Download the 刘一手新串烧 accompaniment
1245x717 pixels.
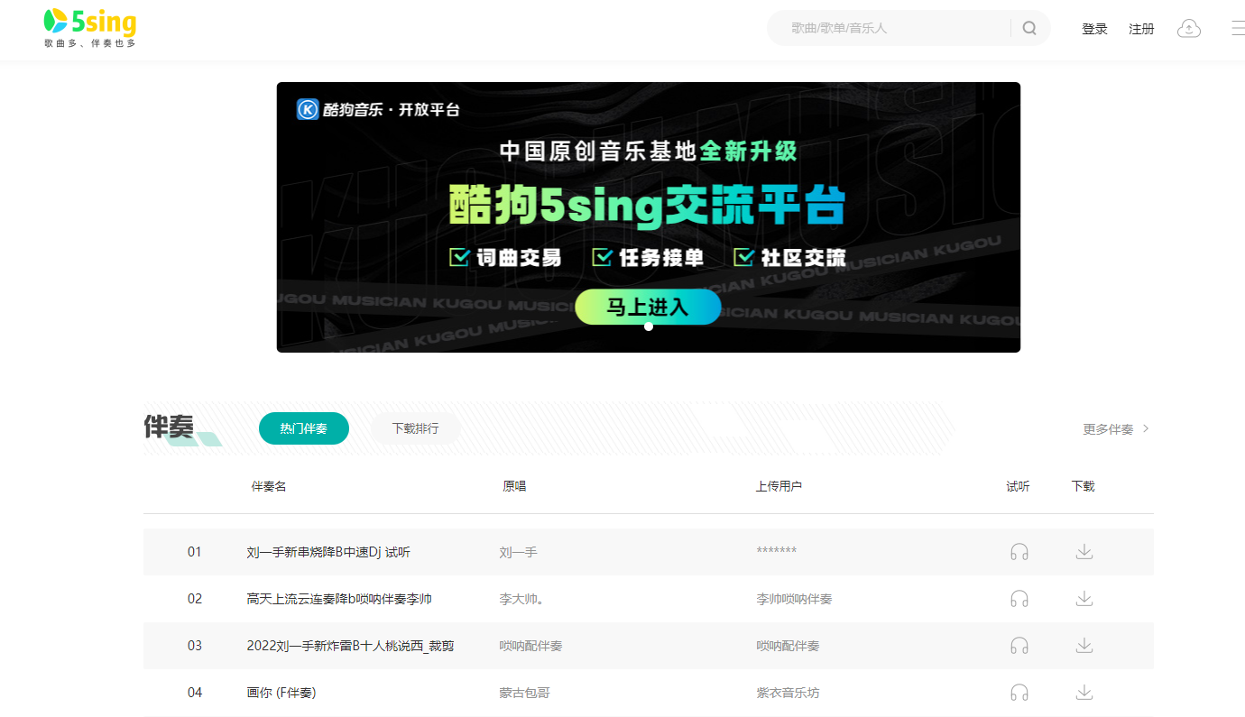(1084, 551)
